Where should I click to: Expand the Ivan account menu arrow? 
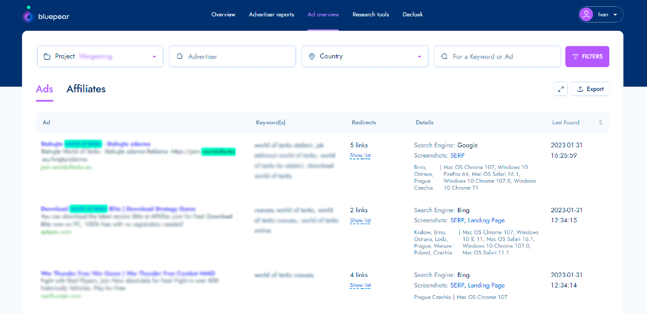tap(615, 14)
